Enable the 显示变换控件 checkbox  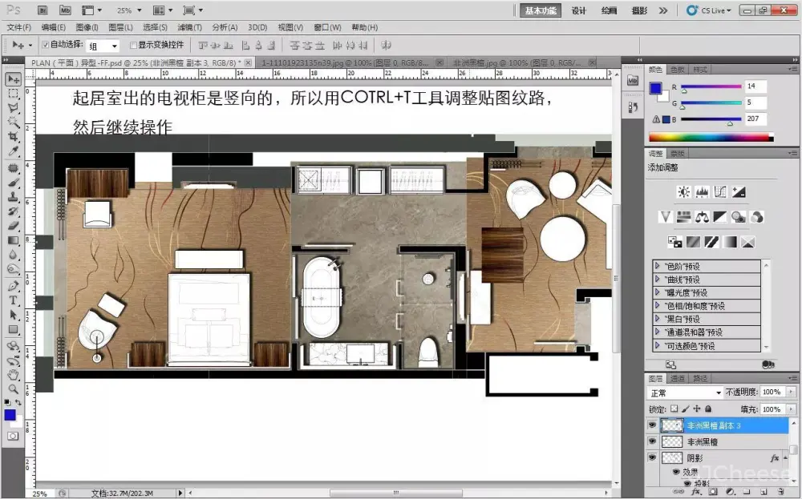133,45
